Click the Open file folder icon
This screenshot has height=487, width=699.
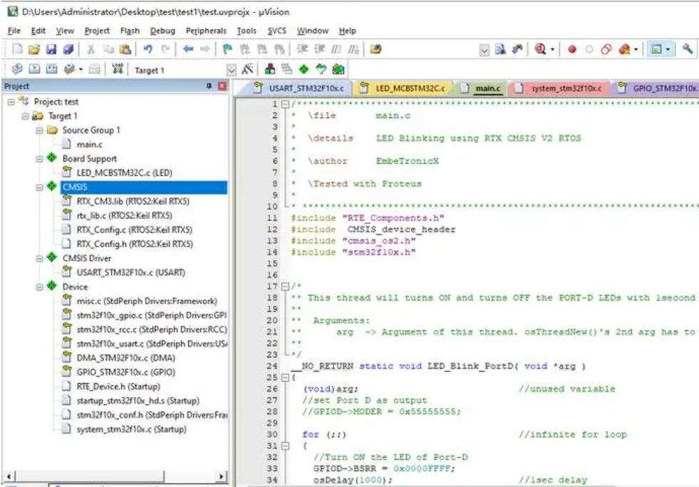(x=34, y=49)
